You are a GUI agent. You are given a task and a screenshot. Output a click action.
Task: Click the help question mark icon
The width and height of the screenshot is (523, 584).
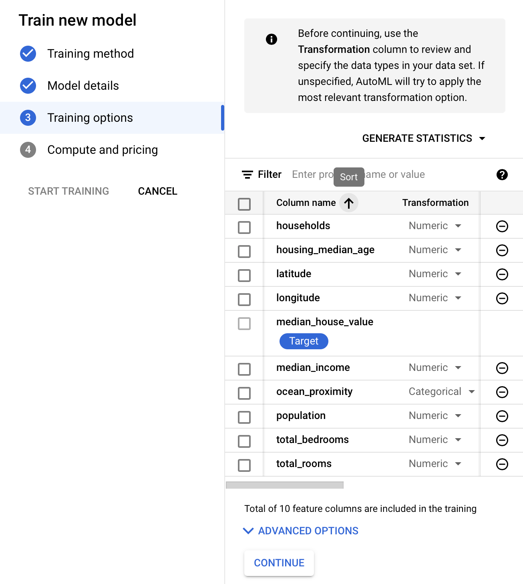click(x=502, y=175)
